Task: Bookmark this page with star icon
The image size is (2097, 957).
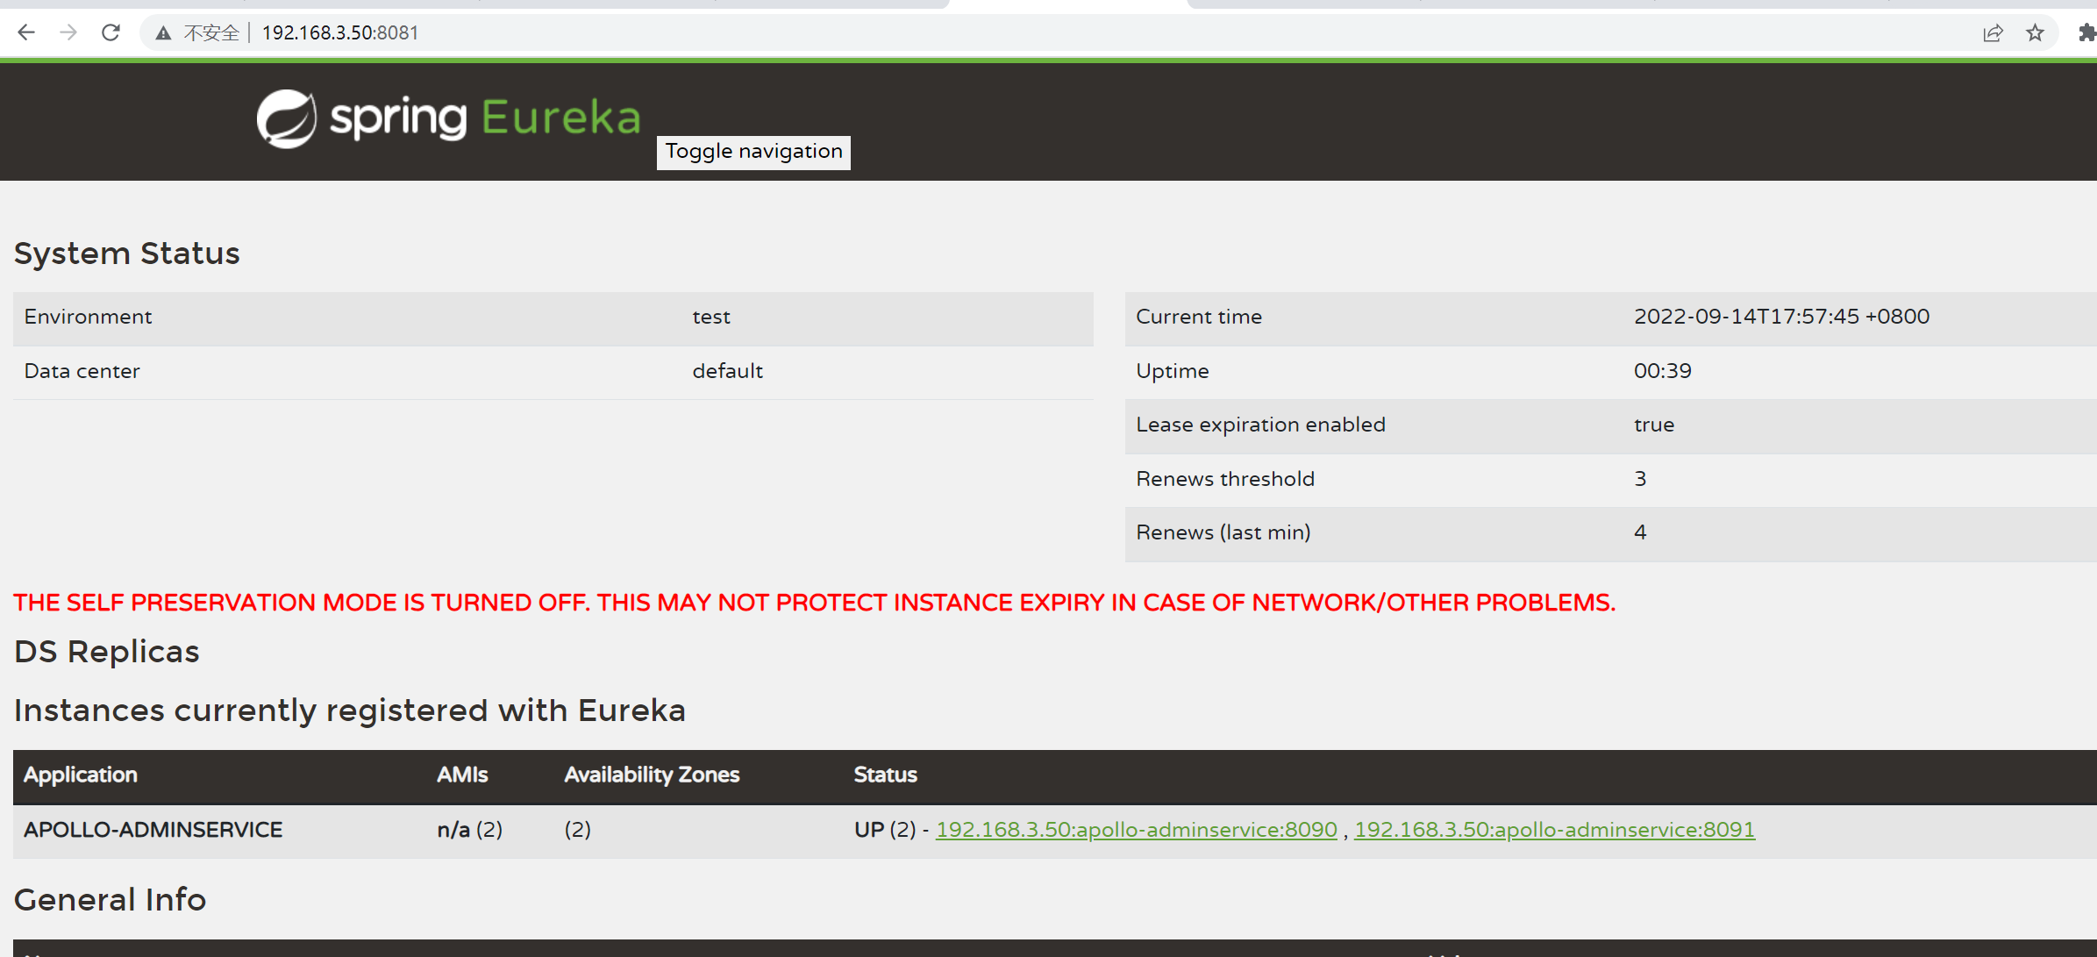Action: click(x=2035, y=32)
